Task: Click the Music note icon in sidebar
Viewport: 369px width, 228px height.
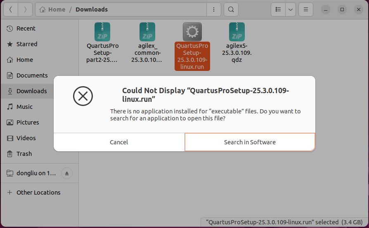Action: (x=9, y=107)
